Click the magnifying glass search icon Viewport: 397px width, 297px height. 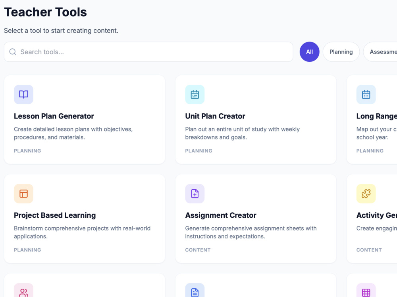[13, 52]
